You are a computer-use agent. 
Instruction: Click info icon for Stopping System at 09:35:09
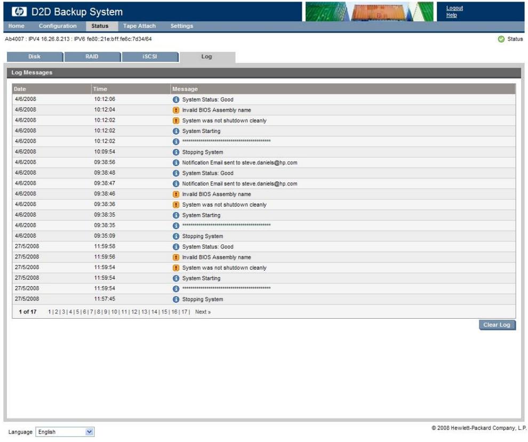176,236
